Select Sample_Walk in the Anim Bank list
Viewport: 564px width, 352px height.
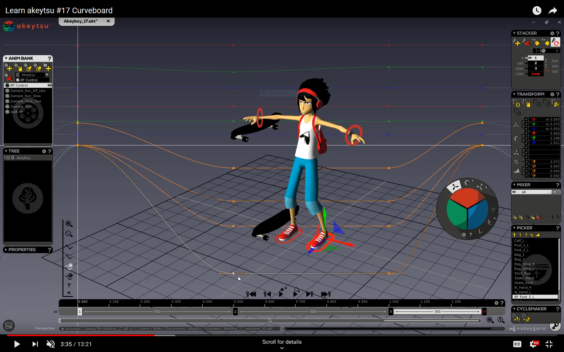[21, 106]
